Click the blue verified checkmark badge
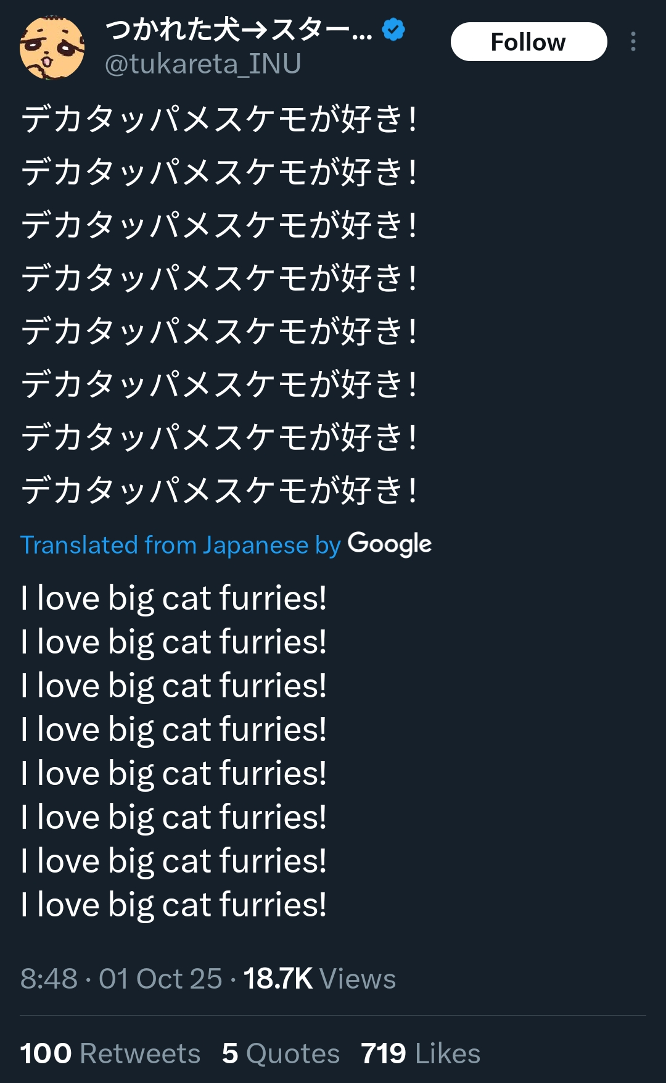Image resolution: width=666 pixels, height=1083 pixels. 393,29
